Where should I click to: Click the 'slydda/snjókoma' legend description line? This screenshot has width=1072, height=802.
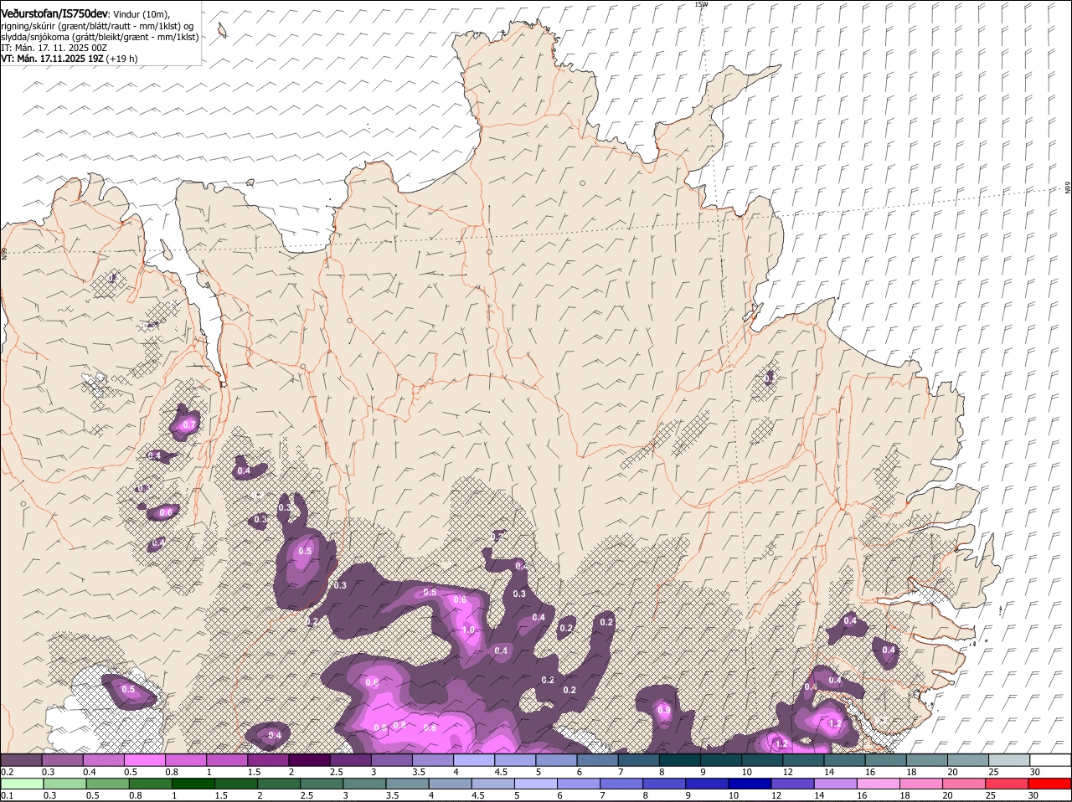tap(100, 37)
